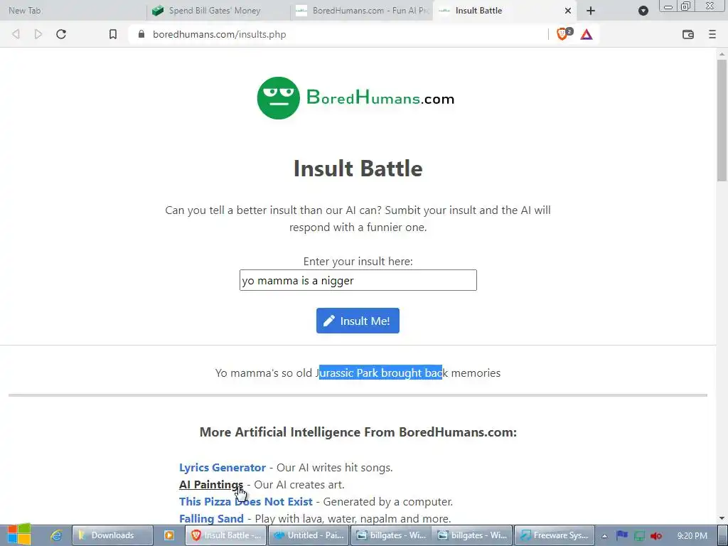Click the page's vertical scrollbar thumb
Screen dimensions: 728x546
pyautogui.click(x=722, y=119)
